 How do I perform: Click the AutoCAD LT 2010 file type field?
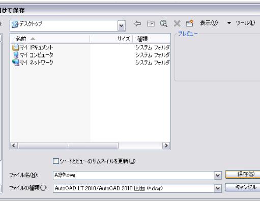pos(134,188)
